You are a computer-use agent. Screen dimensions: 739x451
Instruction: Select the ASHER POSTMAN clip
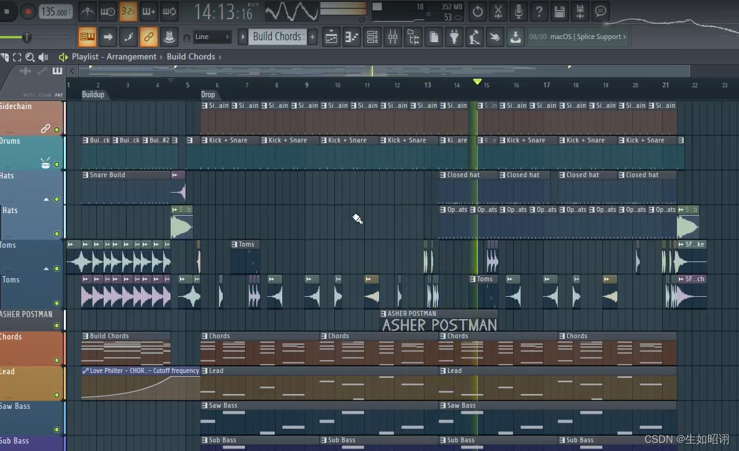(x=439, y=321)
